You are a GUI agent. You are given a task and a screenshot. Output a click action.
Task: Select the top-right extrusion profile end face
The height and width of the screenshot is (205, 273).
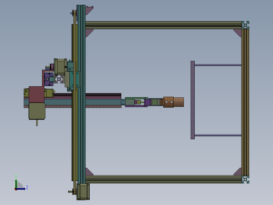pyautogui.click(x=245, y=25)
